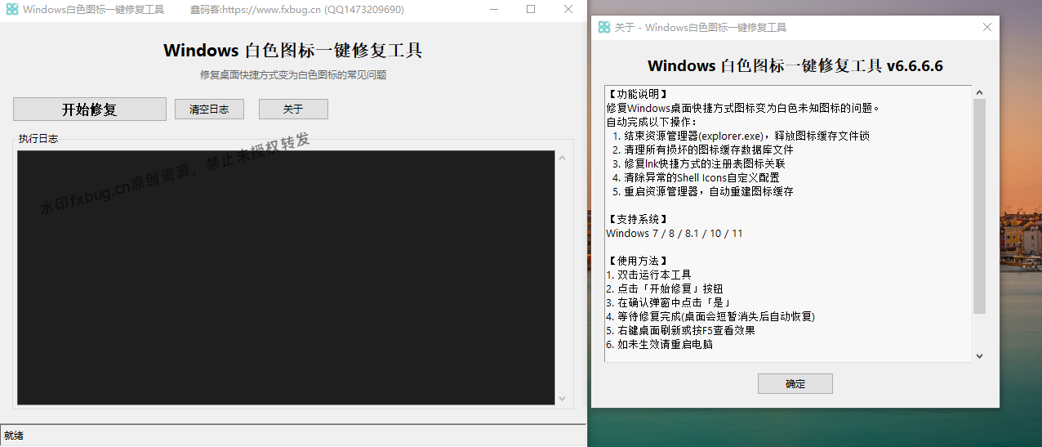Click the About dialog scrollbar thumb
1042x447 pixels.
click(x=980, y=206)
